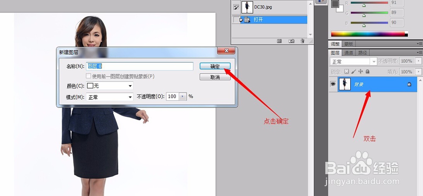Open layer blend mode dropdown 正常
The height and width of the screenshot is (196, 423).
[353, 62]
